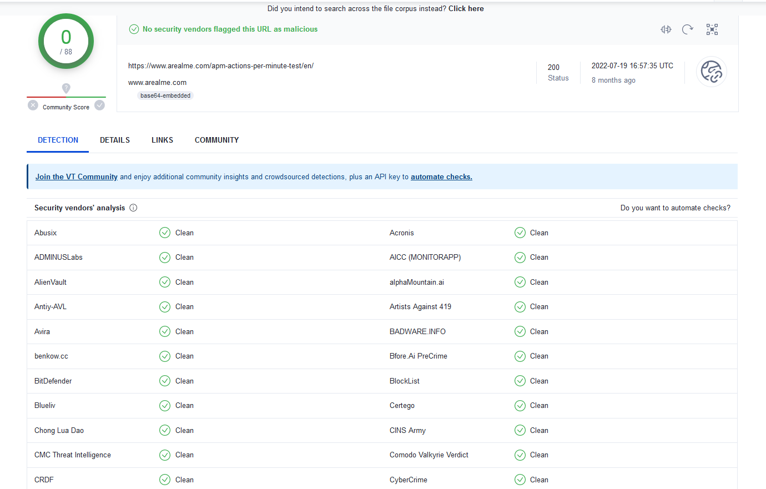Click the reanalyze refresh icon
Image resolution: width=766 pixels, height=489 pixels.
(688, 29)
